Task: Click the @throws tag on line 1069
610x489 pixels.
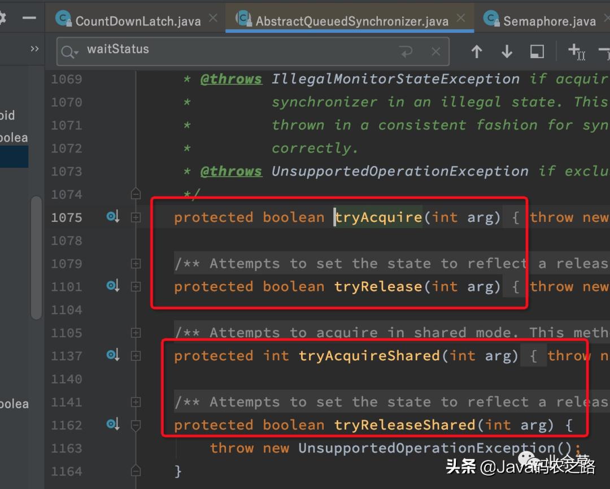Action: coord(231,79)
